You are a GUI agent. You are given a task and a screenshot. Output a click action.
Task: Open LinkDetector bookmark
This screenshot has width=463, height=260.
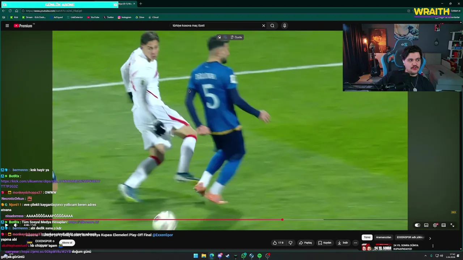point(75,17)
